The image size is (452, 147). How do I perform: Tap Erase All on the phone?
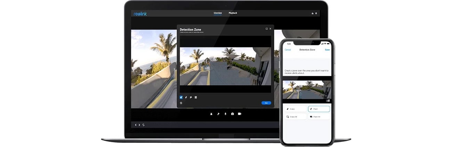coord(295,117)
